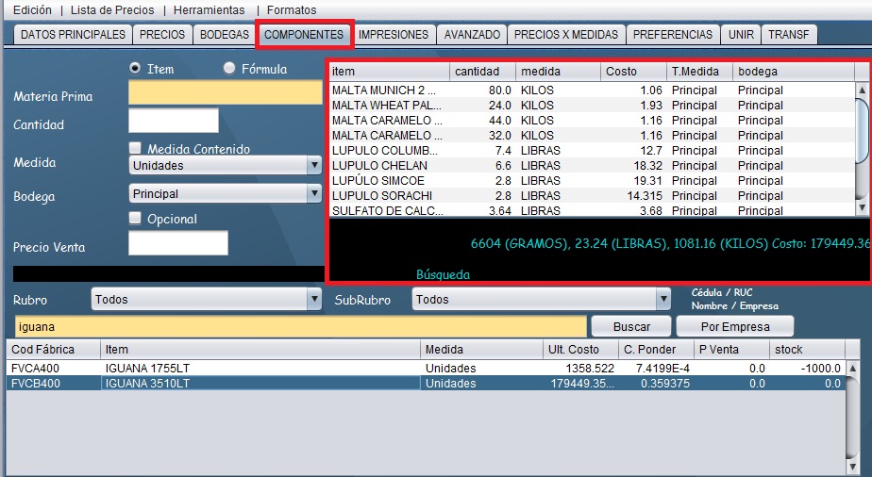
Task: Click the Buscar button
Action: coord(631,326)
